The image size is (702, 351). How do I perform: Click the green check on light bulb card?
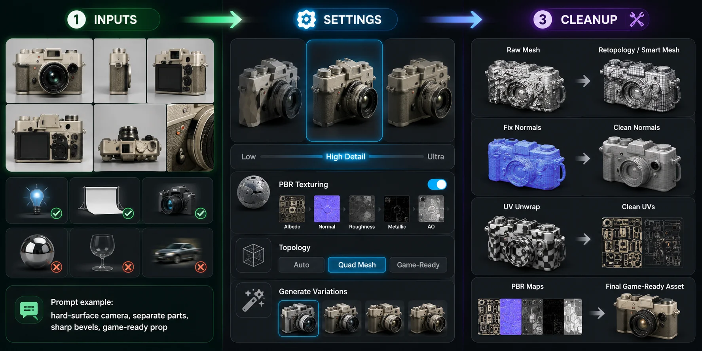[x=57, y=214]
